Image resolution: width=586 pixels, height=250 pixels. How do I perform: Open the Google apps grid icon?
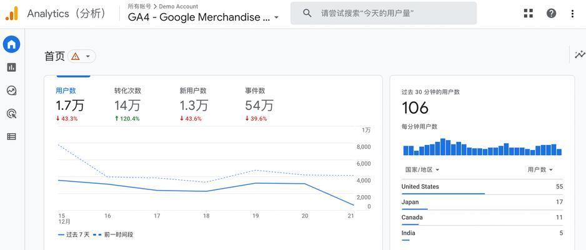[529, 14]
